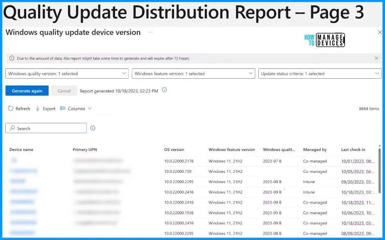Click the Generate again button

pos(27,91)
